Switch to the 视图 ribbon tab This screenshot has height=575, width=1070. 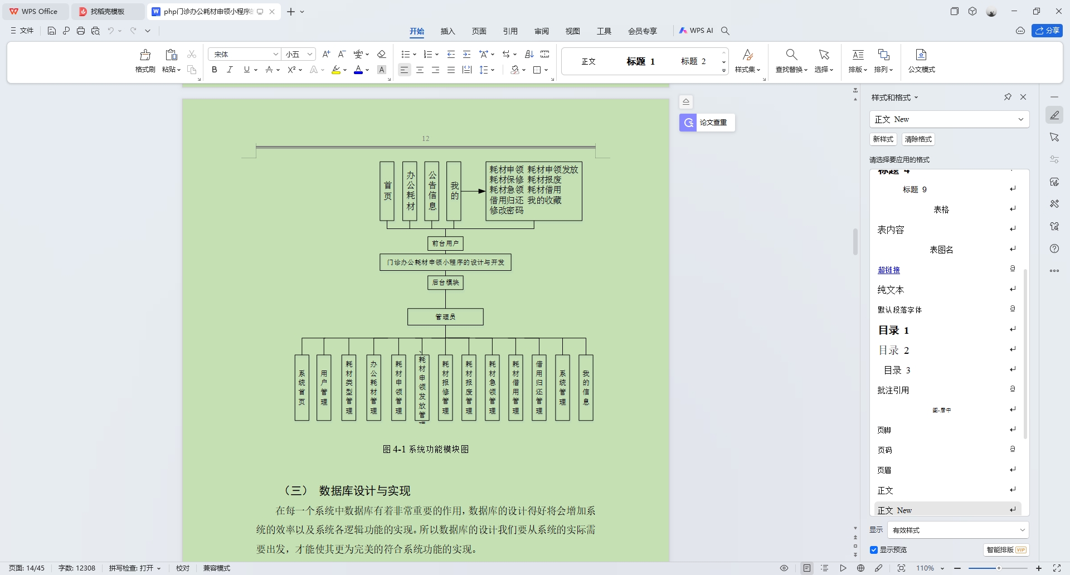point(572,31)
